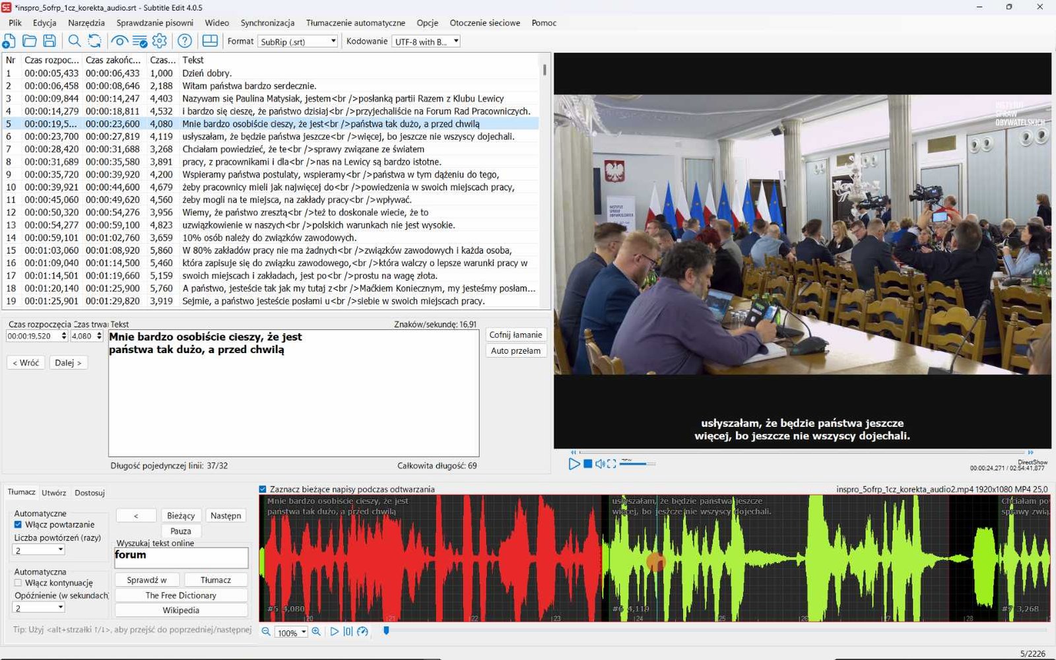
Task: Stop video with the blue square
Action: pyautogui.click(x=587, y=464)
